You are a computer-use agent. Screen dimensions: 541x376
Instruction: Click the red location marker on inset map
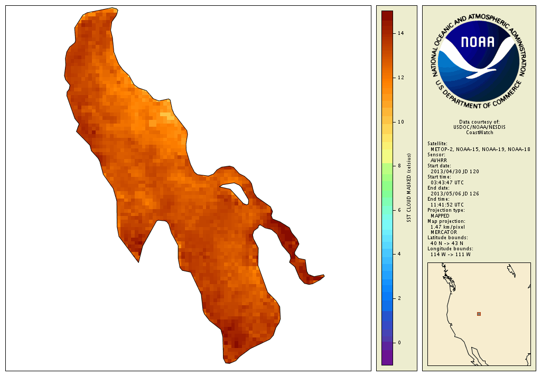479,314
